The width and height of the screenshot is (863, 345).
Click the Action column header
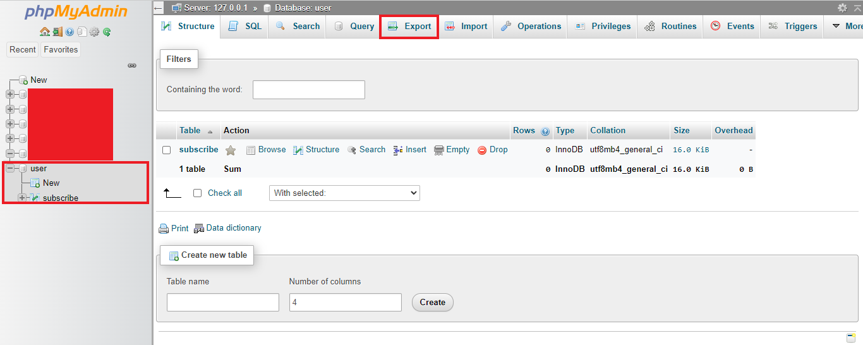pyautogui.click(x=236, y=131)
